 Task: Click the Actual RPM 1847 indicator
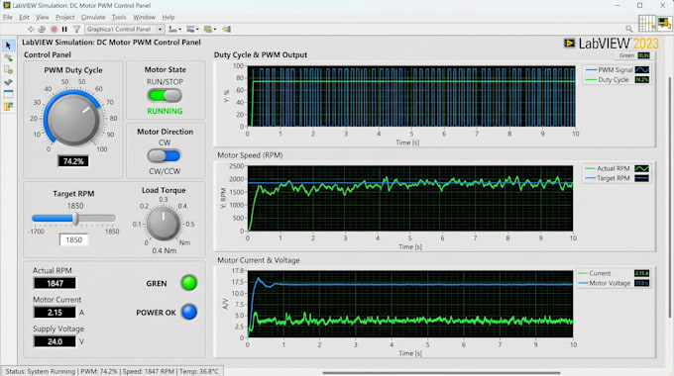tap(55, 283)
